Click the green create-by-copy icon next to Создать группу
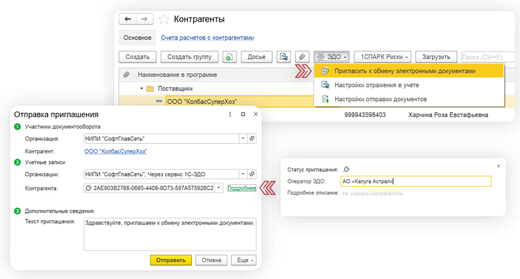This screenshot has width=520, height=279. tap(230, 57)
